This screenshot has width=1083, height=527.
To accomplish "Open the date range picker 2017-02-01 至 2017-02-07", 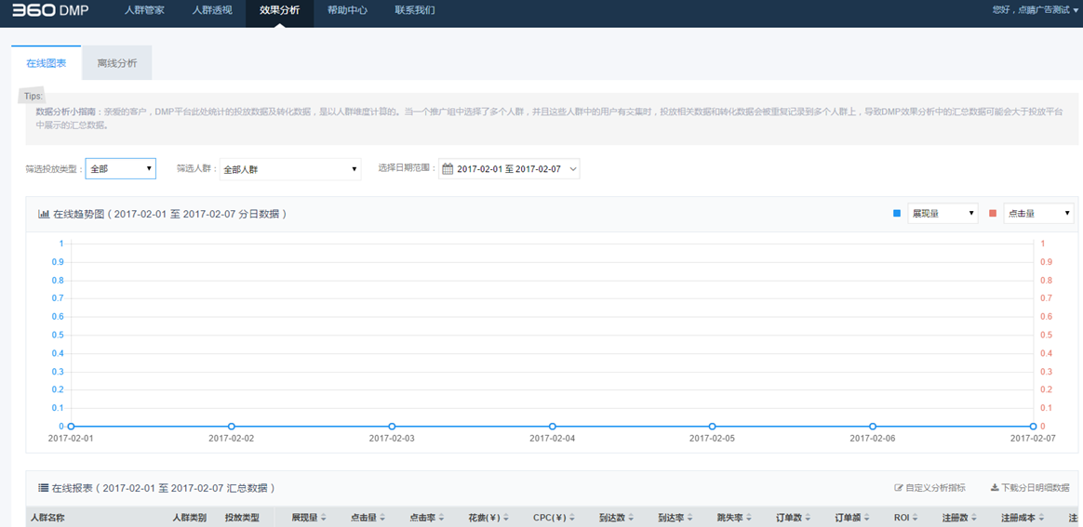I will (x=510, y=169).
